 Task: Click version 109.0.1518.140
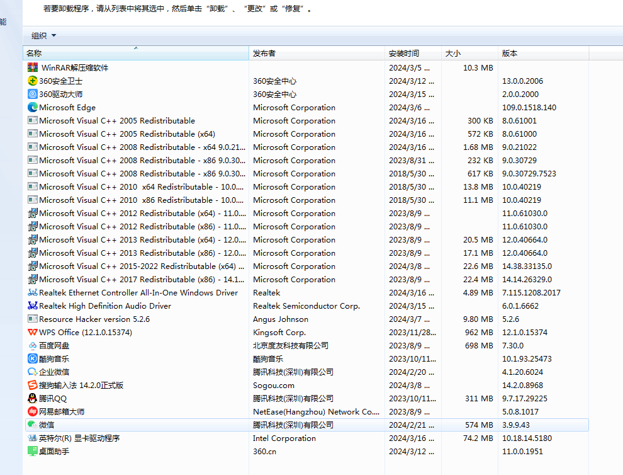529,108
